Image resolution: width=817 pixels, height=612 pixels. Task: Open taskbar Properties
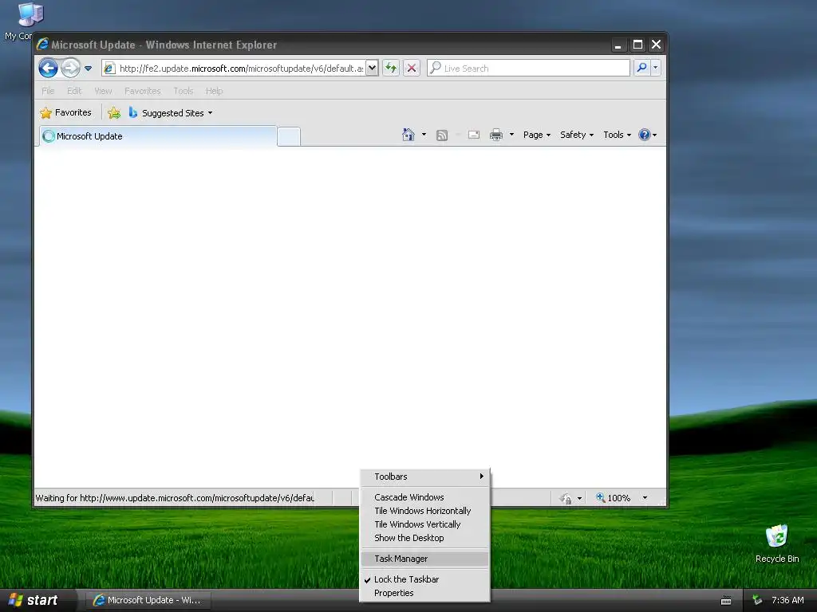pos(424,593)
